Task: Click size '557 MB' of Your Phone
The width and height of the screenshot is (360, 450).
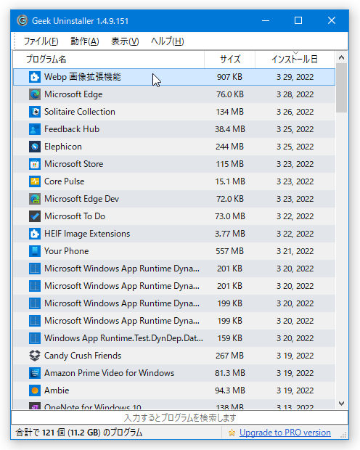Action: (x=229, y=251)
